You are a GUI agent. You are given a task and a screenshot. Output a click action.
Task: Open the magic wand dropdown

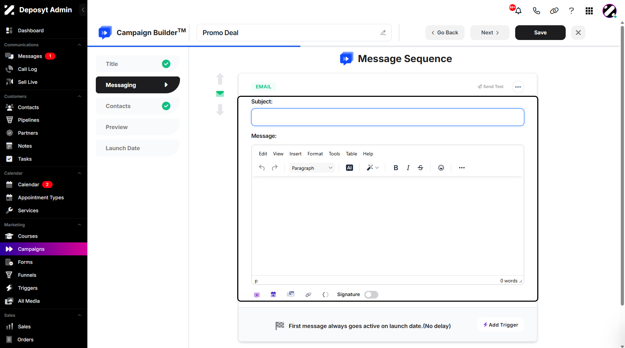373,168
